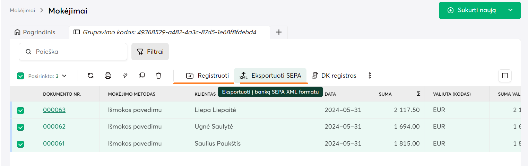Viewport: 528px width, 166px height.
Task: Expand the Pasirinkta selection dropdown
Action: tap(64, 76)
